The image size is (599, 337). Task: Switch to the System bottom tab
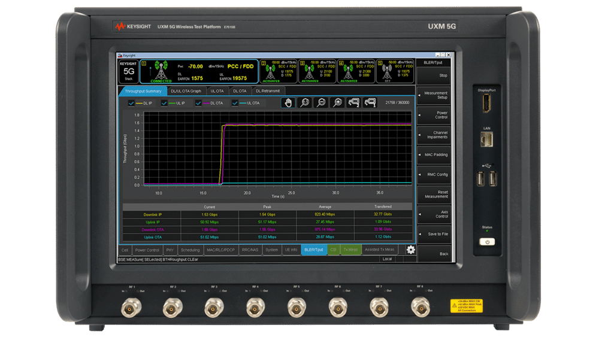click(x=271, y=250)
